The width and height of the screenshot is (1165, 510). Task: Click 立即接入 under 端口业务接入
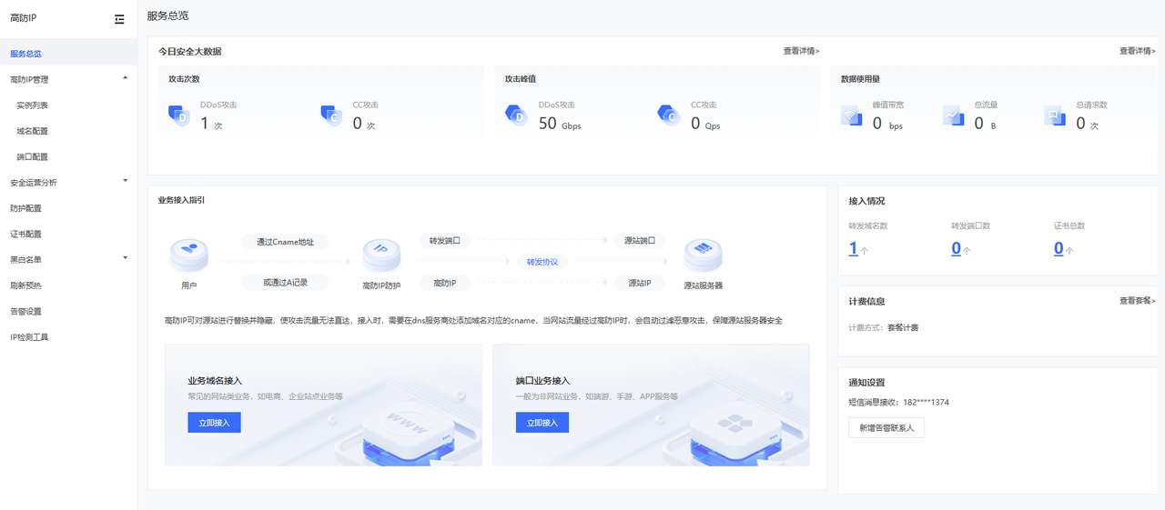542,423
